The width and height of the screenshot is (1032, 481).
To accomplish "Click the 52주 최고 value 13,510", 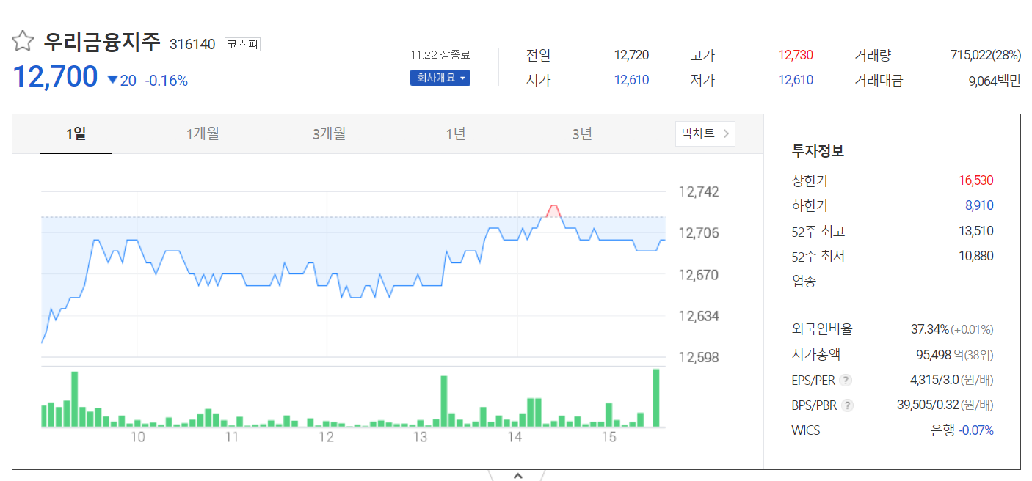I will (x=976, y=231).
